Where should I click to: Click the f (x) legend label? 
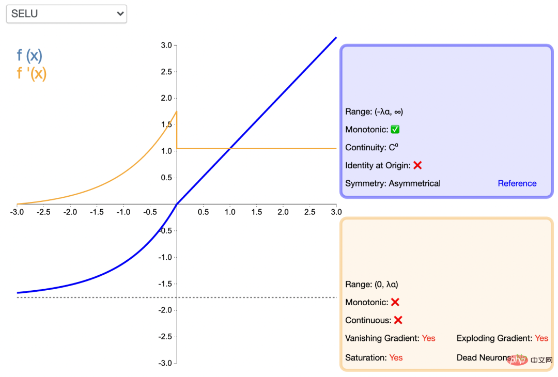pyautogui.click(x=29, y=55)
